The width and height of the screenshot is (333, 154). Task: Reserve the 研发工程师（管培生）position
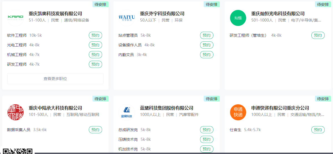[x=318, y=35]
